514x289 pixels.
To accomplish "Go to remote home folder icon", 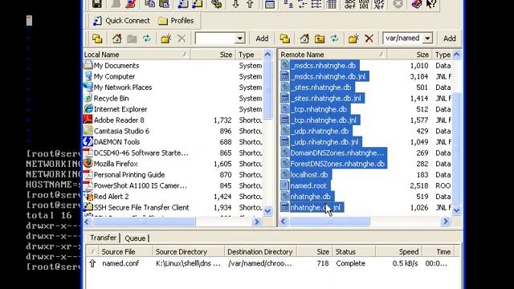I will 304,39.
